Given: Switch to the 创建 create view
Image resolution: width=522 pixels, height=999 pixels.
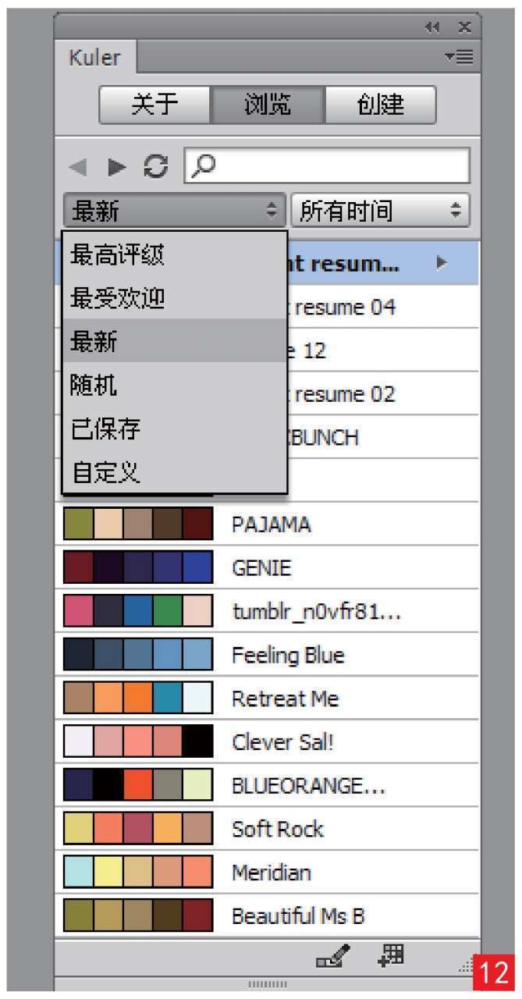Looking at the screenshot, I should tap(380, 105).
